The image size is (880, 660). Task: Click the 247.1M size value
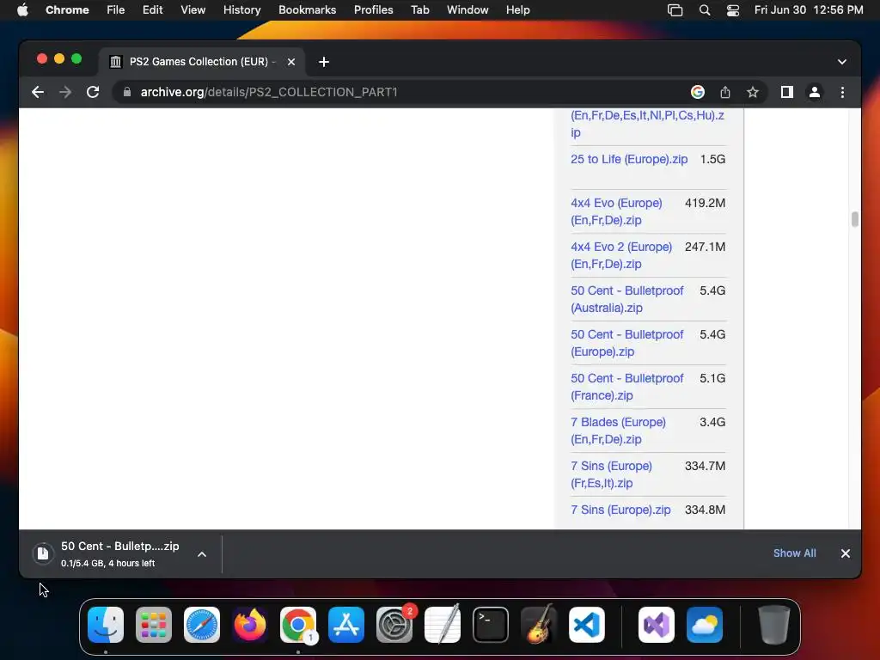(705, 247)
